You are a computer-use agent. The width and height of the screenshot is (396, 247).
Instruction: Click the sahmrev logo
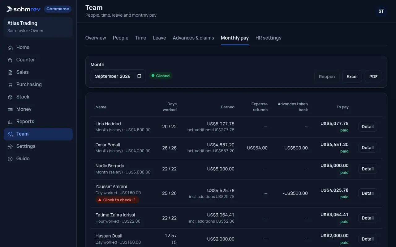point(24,9)
